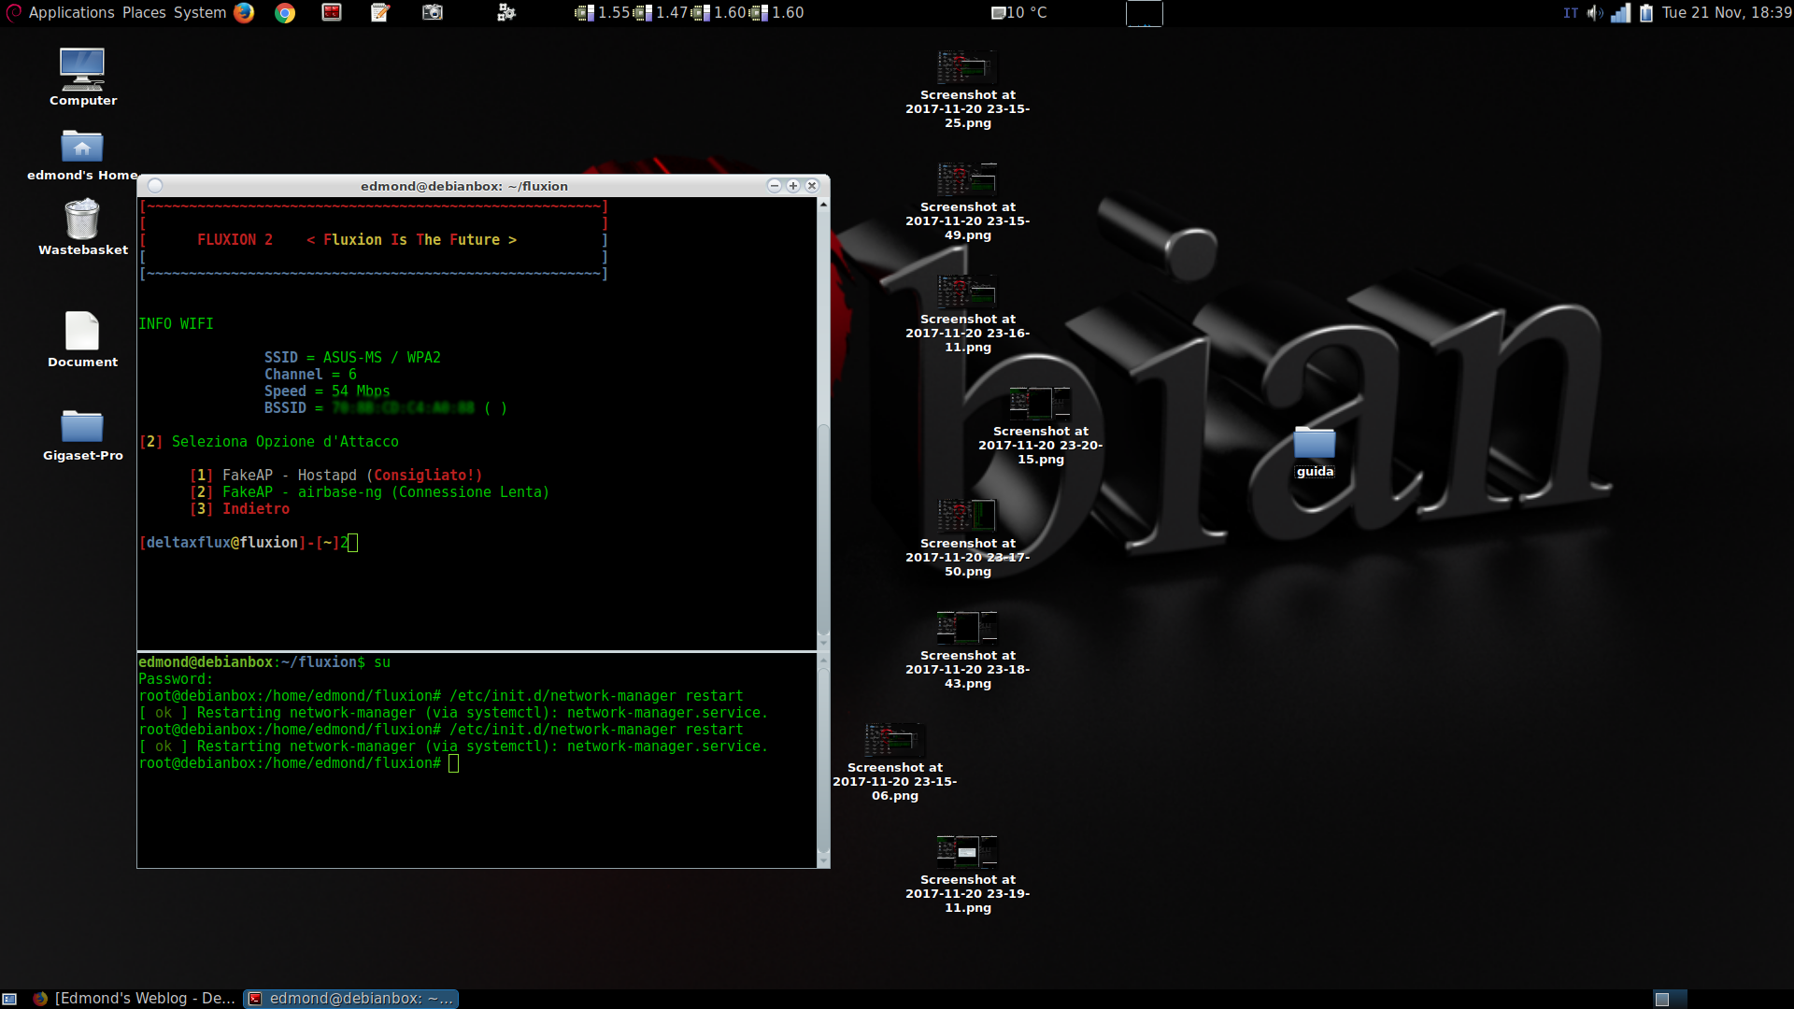This screenshot has width=1794, height=1009.
Task: Select the Gigaset-Pro folder icon
Action: click(x=82, y=427)
